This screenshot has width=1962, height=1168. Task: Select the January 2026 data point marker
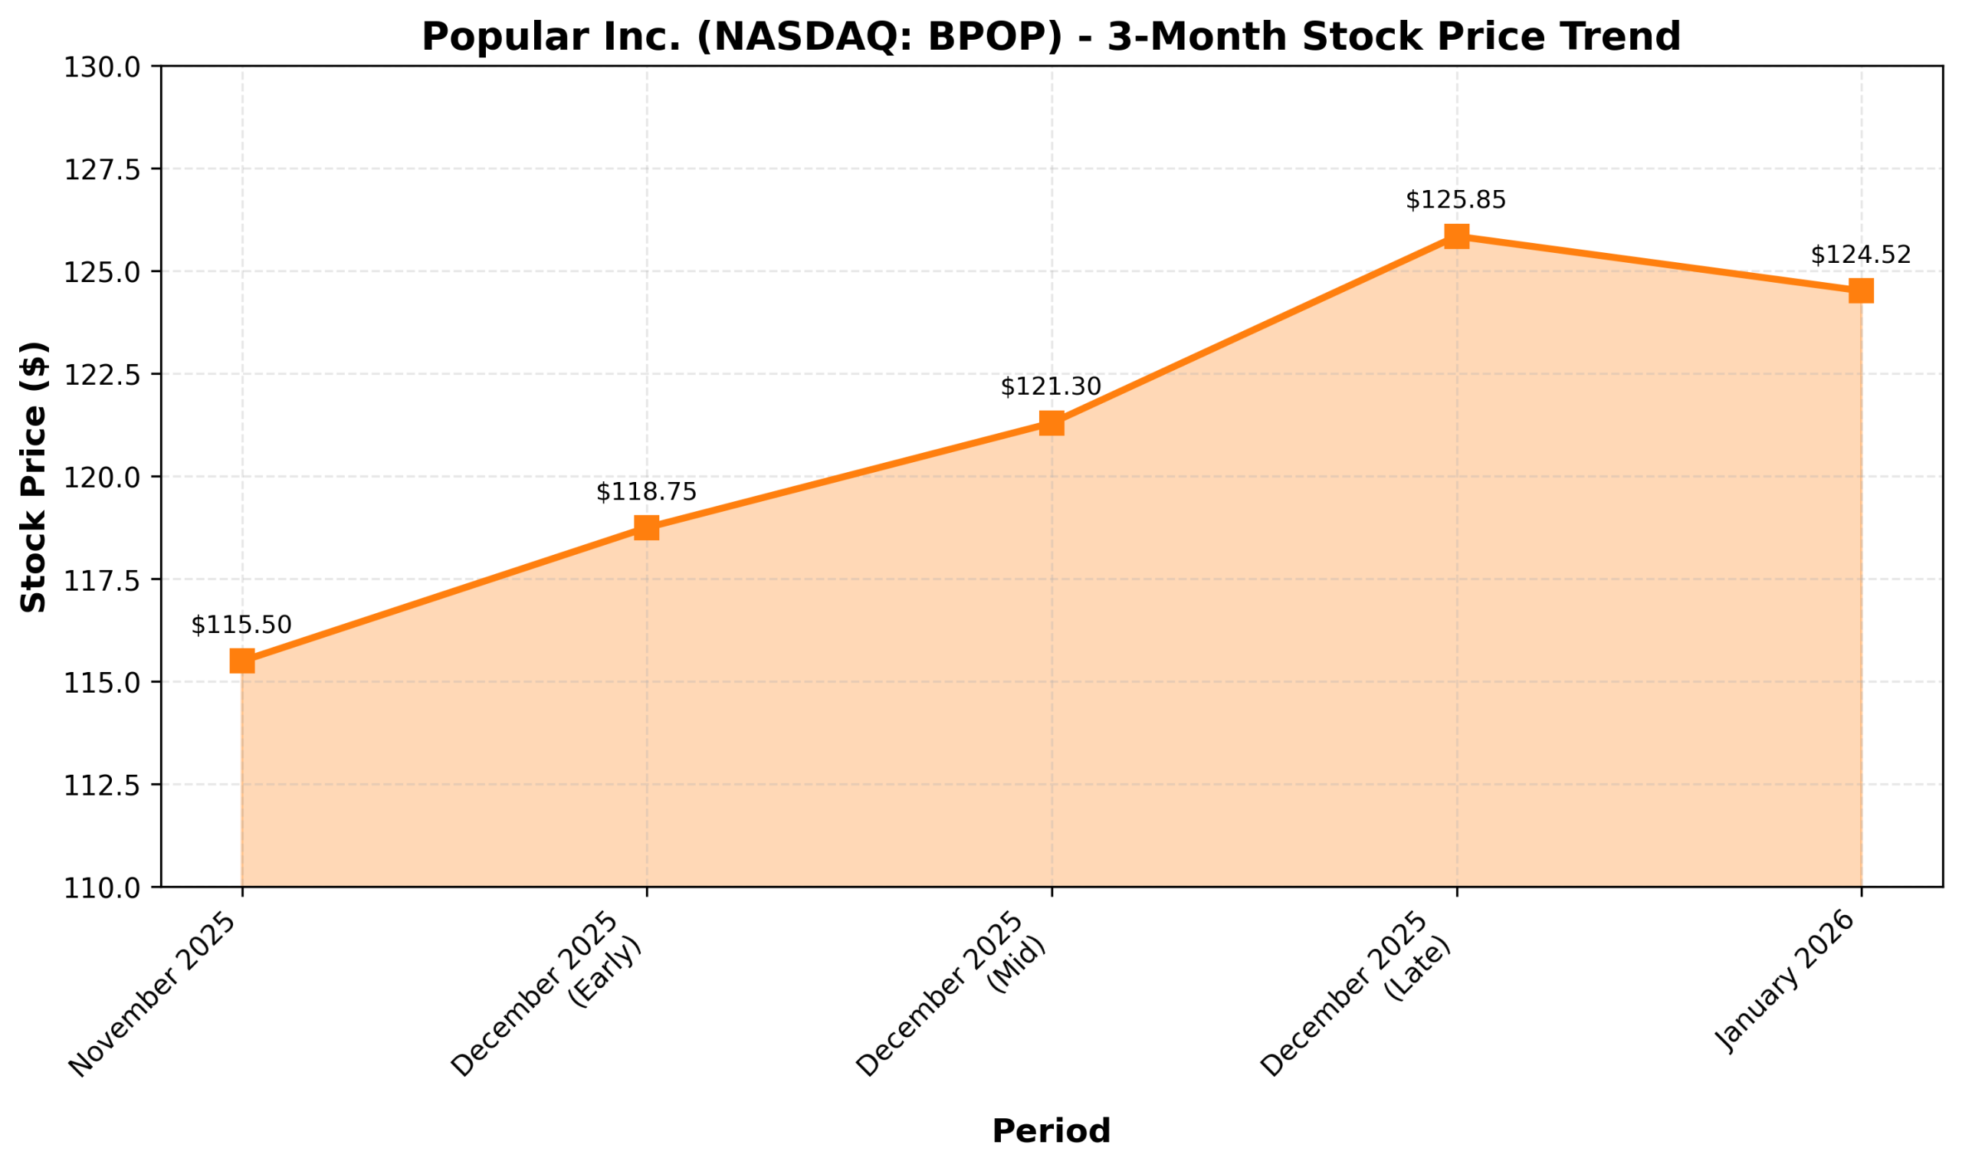(x=1861, y=290)
